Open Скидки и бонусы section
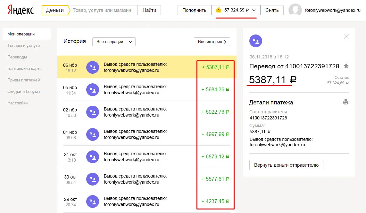This screenshot has width=366, height=213. [x=24, y=91]
